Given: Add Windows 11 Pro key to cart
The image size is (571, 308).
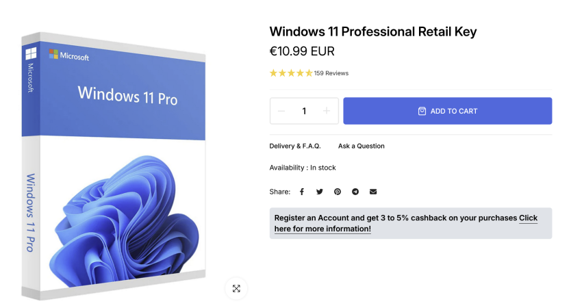Looking at the screenshot, I should tap(448, 111).
